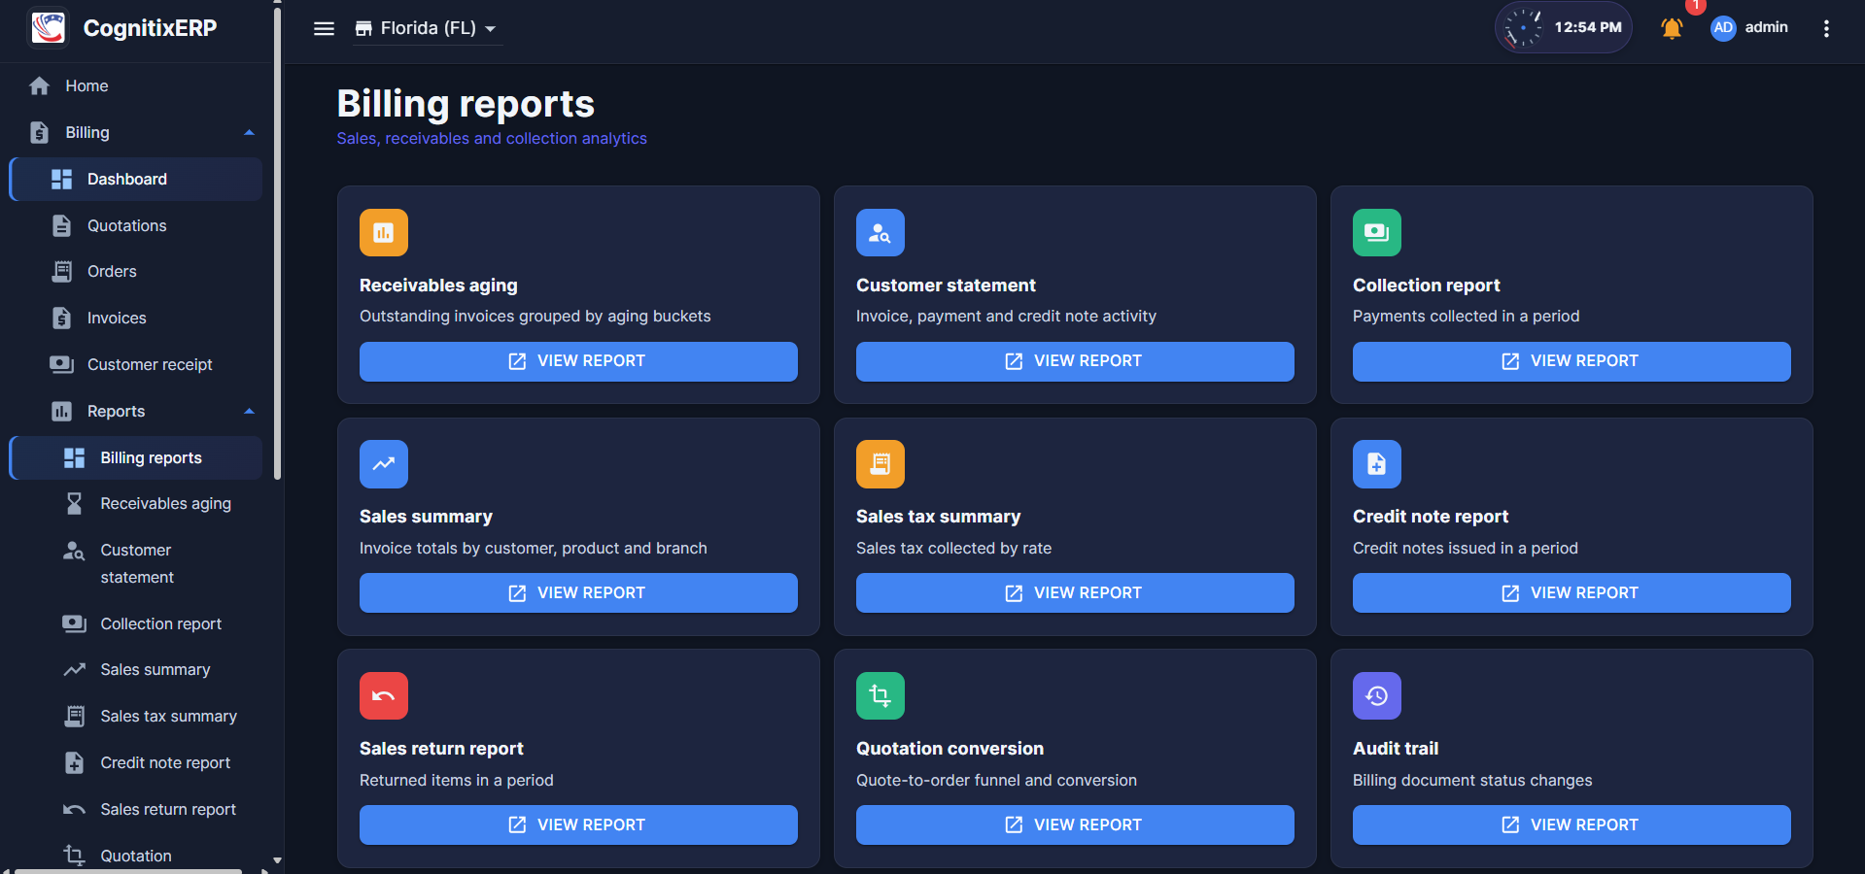Open the three-dot more options menu

pyautogui.click(x=1826, y=28)
